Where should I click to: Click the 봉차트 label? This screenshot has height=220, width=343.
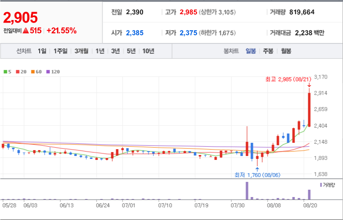click(231, 51)
